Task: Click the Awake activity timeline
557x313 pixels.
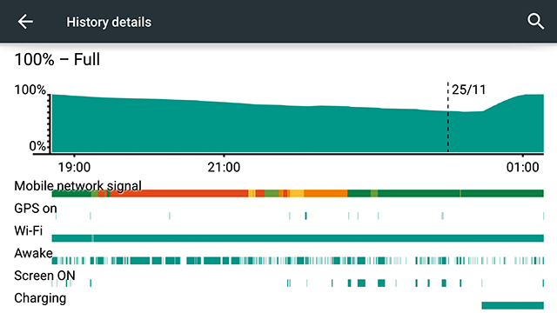Action: click(x=298, y=261)
